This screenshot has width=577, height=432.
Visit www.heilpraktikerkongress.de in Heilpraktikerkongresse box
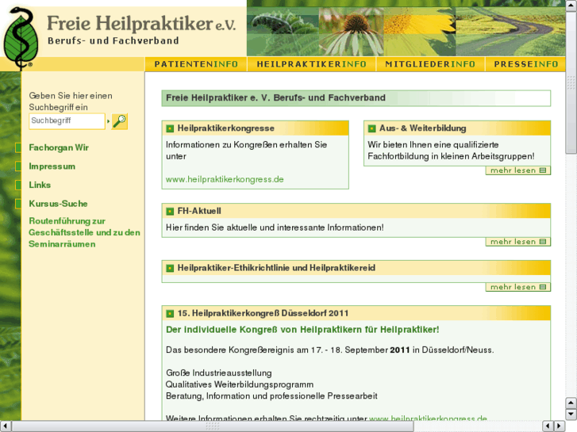225,179
